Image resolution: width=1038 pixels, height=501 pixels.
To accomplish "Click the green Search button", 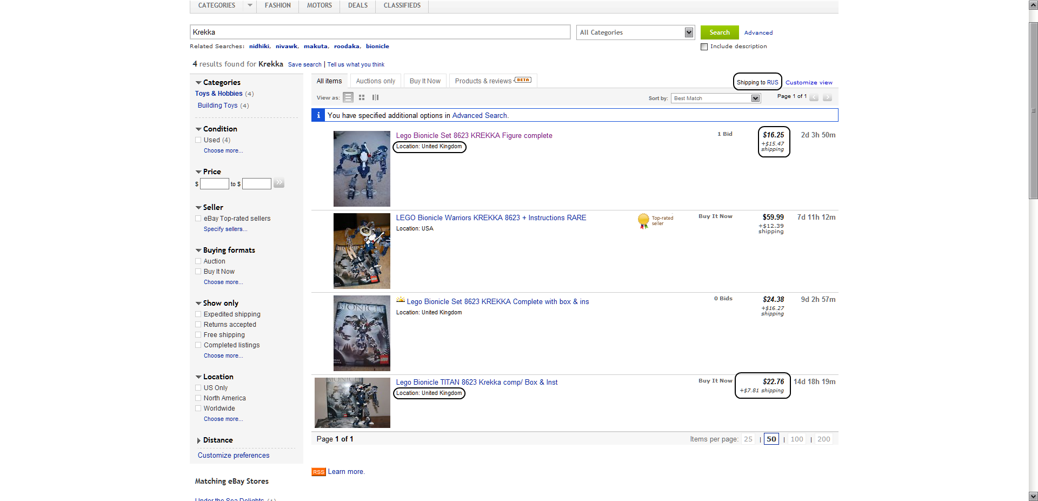I will coord(720,32).
